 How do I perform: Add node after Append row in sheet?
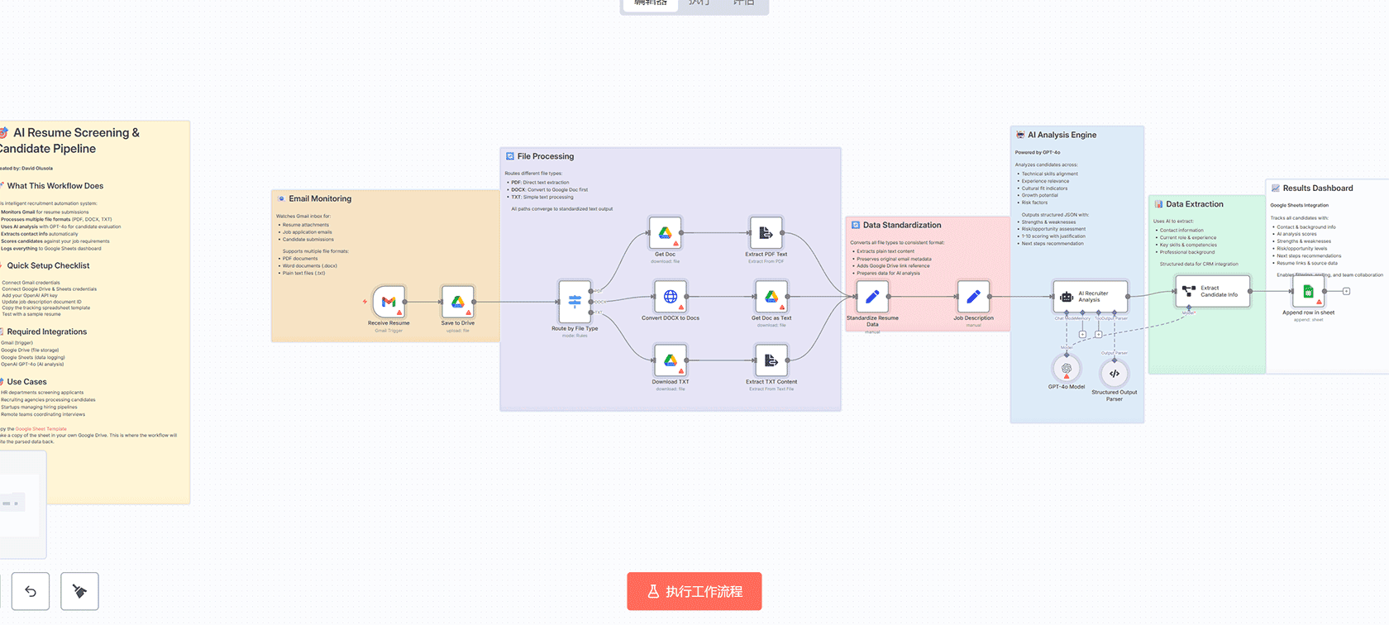point(1346,291)
